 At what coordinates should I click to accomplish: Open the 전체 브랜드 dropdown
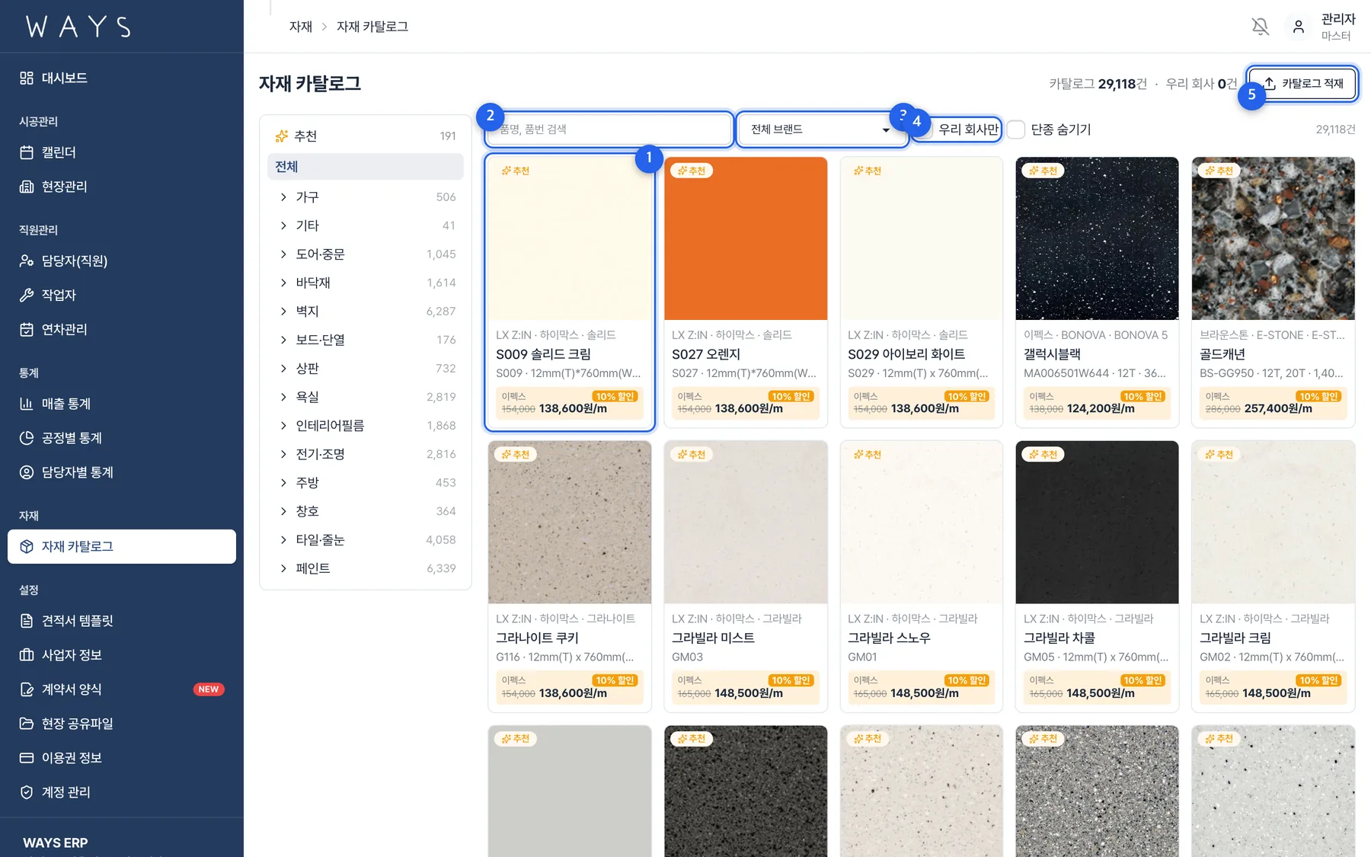[x=822, y=130]
